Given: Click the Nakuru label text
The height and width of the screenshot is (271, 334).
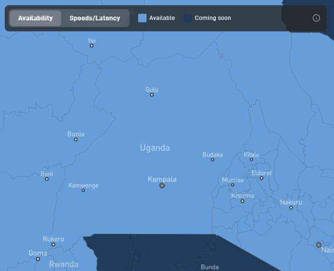Looking at the screenshot, I should coord(291,202).
